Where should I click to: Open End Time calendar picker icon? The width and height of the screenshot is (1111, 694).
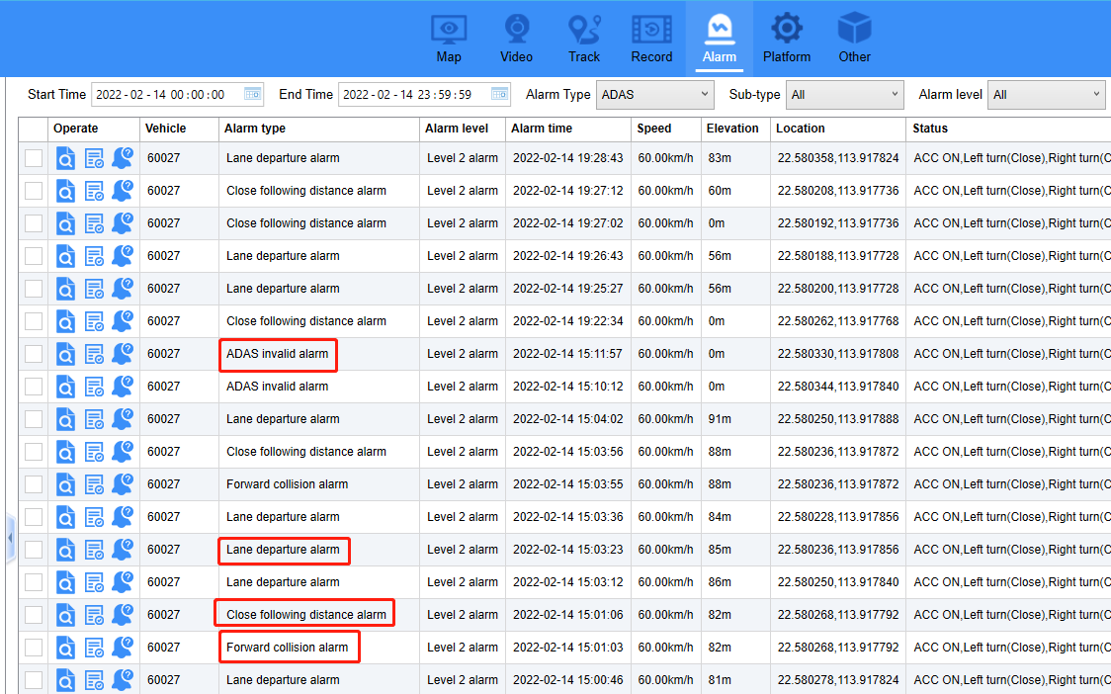click(499, 94)
